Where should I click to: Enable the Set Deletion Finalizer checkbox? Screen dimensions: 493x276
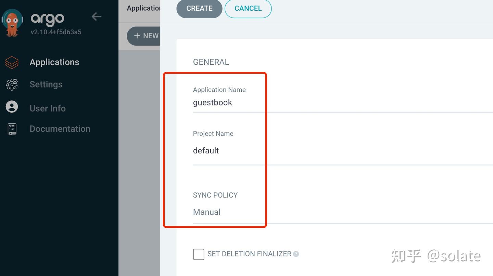click(199, 254)
